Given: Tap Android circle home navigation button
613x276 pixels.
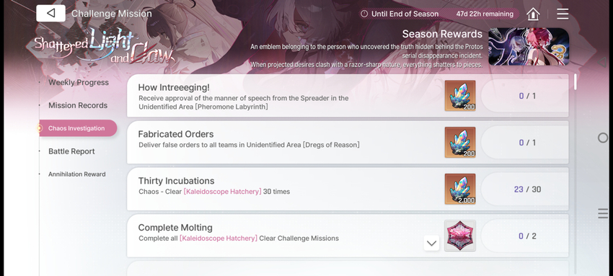Looking at the screenshot, I should [603, 138].
